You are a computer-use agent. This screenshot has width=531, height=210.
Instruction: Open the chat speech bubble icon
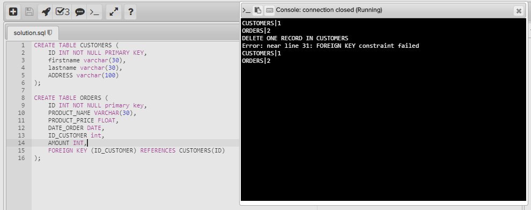[x=79, y=12]
